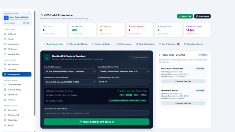Click the Total Logs stat card
The image size is (235, 132).
pos(54,30)
